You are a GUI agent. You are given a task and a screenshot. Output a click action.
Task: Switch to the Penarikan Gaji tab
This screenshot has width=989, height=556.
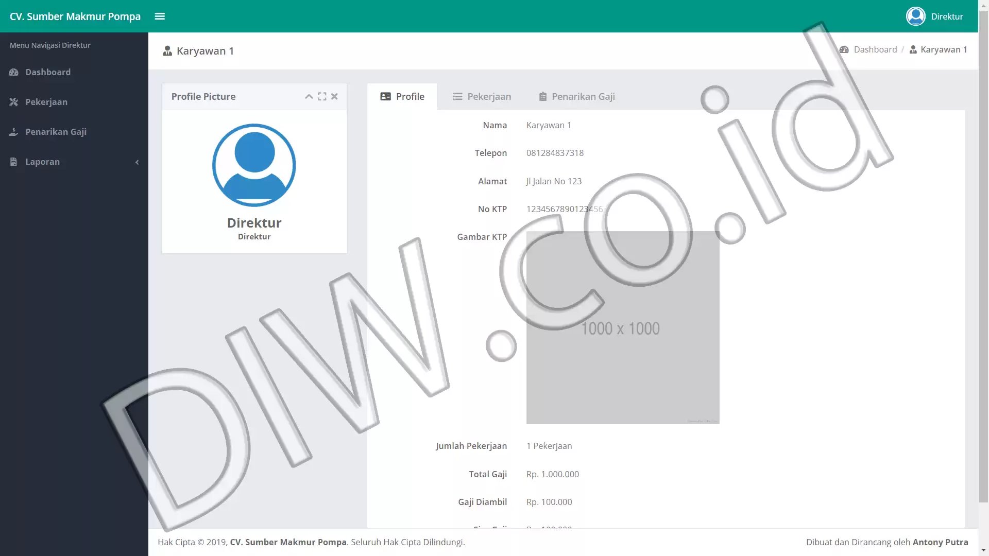[x=577, y=96]
